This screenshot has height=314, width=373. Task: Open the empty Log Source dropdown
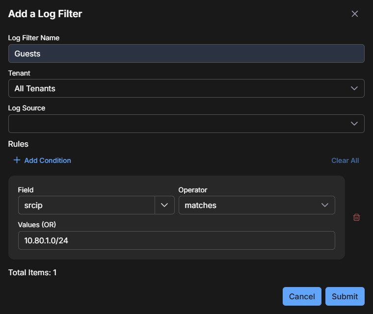click(182, 124)
